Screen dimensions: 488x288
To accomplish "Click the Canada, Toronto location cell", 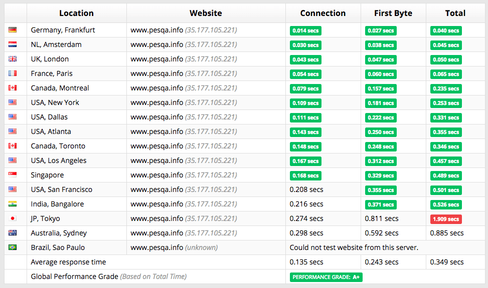I will [x=77, y=146].
